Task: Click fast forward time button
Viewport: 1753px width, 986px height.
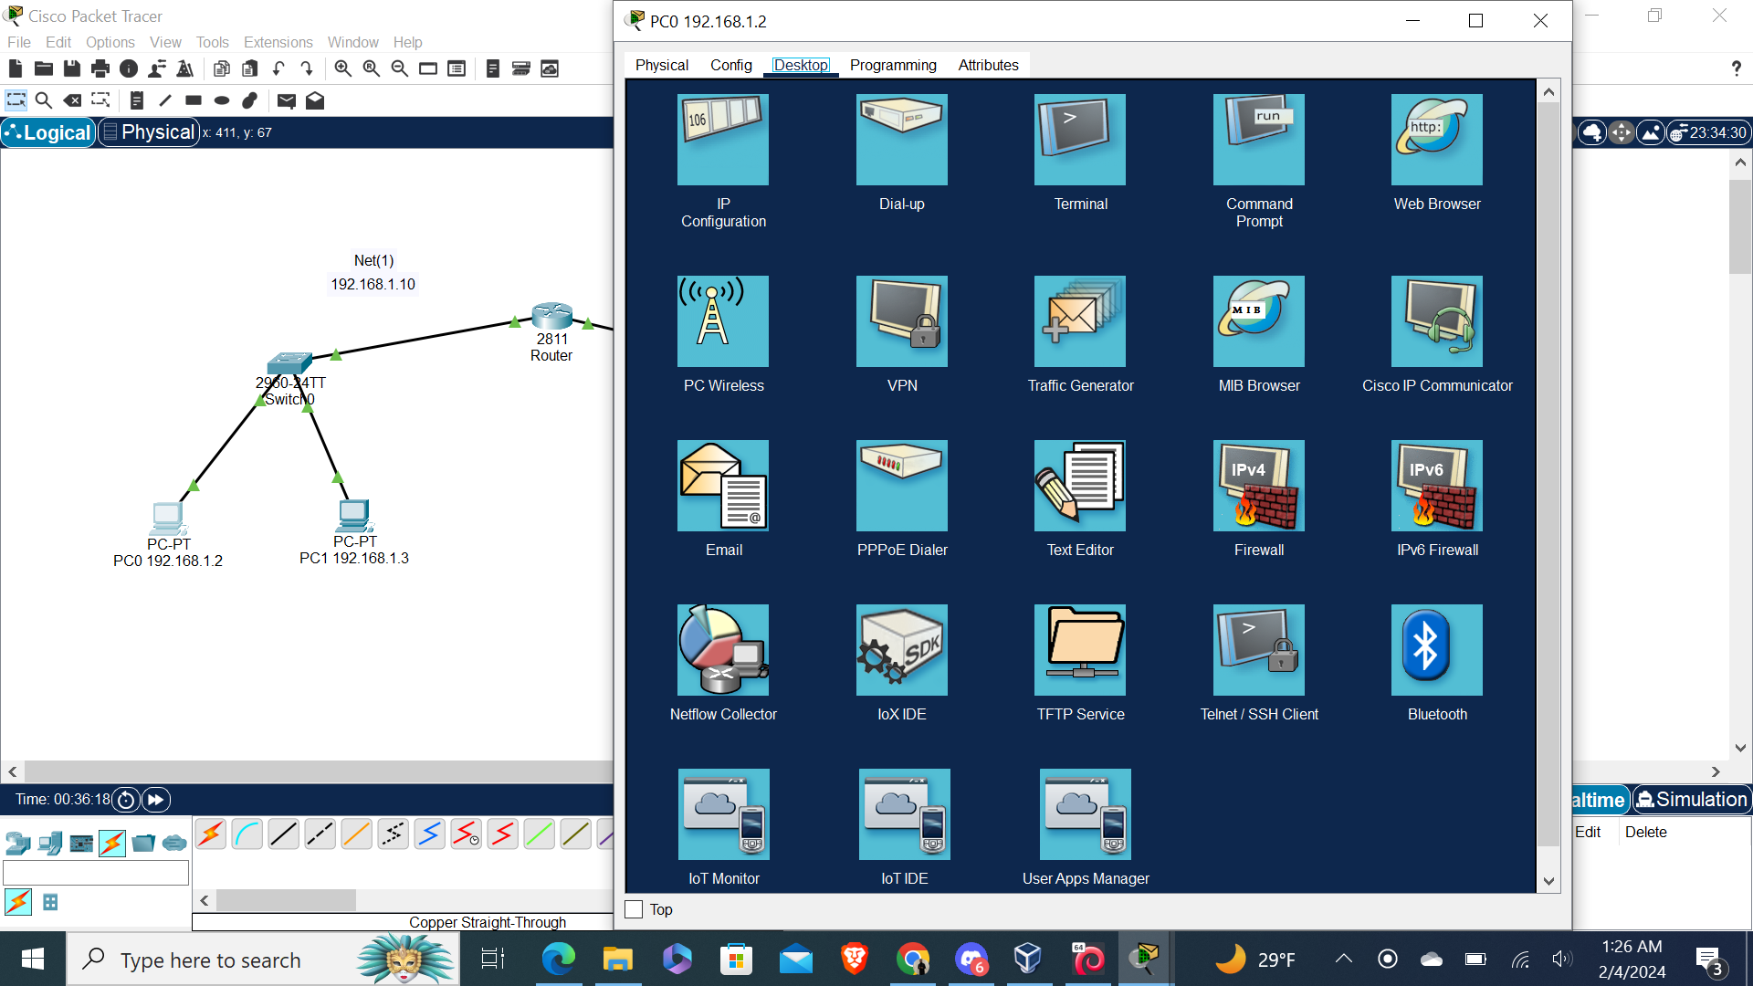Action: [156, 800]
